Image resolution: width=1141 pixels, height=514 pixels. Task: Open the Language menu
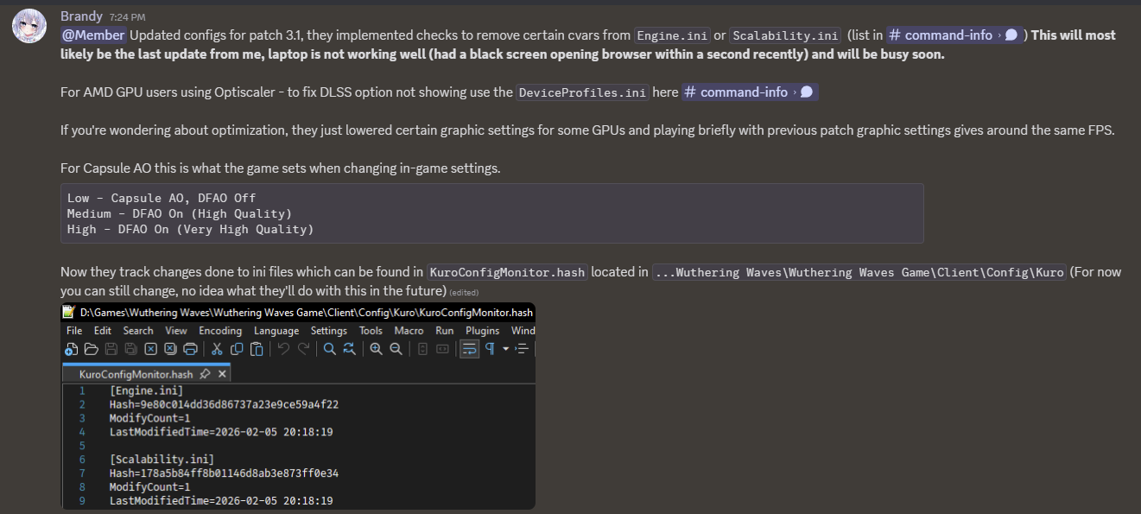[276, 330]
